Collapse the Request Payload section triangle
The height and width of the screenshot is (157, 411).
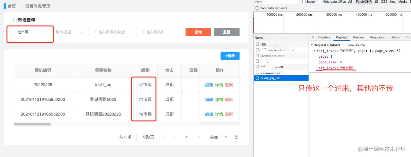312,45
